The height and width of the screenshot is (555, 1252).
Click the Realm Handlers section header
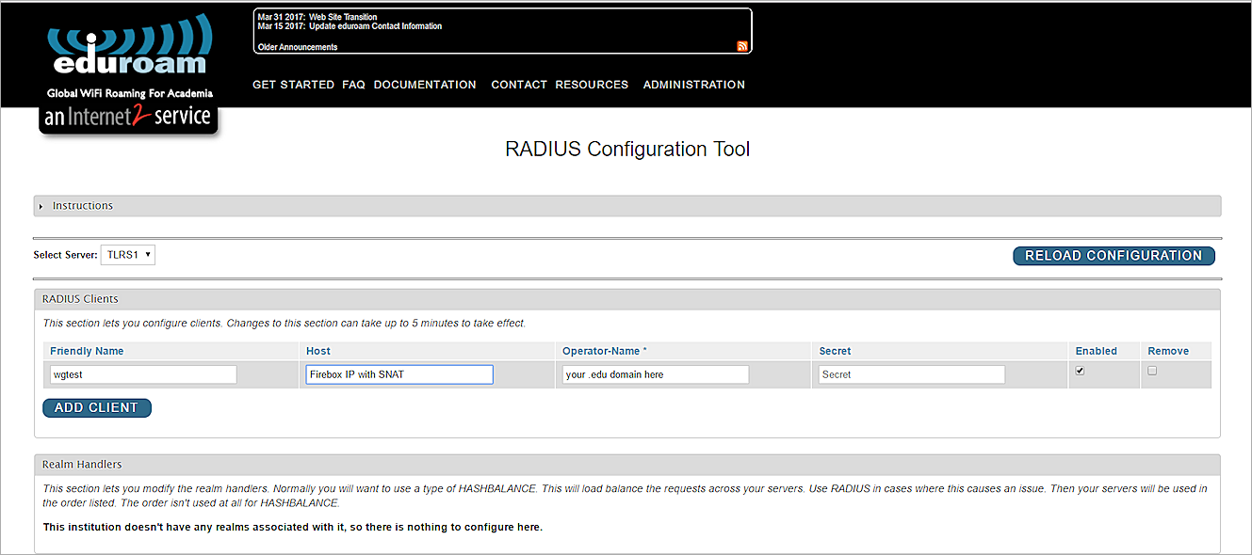point(627,465)
